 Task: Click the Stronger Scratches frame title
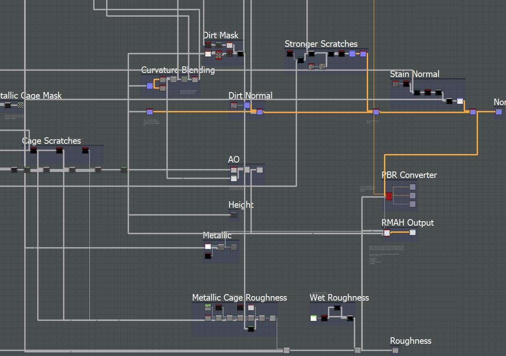tap(321, 44)
